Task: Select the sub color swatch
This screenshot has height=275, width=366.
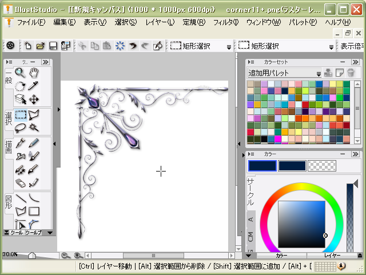Action: click(x=292, y=166)
